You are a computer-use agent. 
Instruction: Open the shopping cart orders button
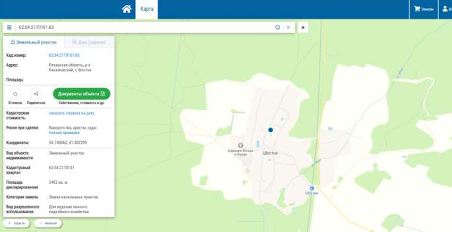pyautogui.click(x=424, y=9)
